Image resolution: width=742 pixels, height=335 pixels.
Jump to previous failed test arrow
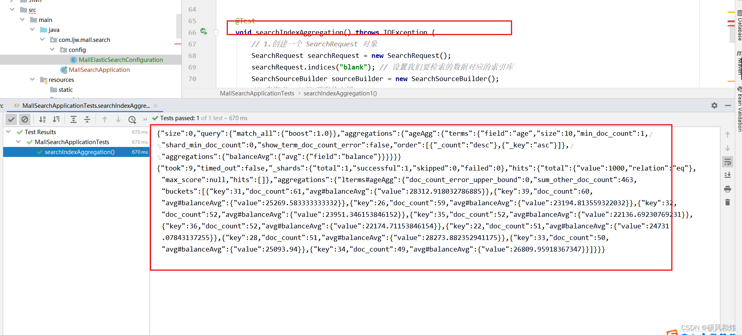(105, 119)
